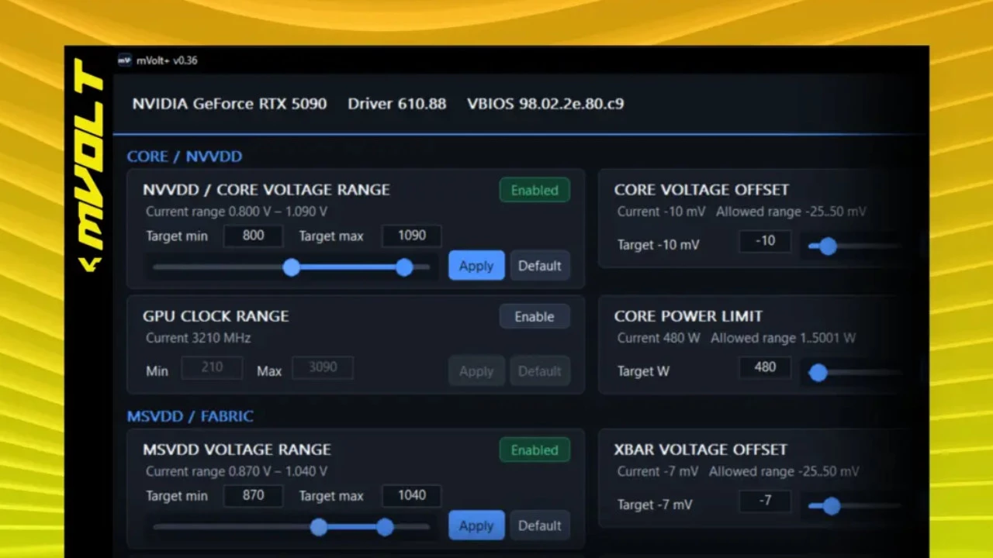Image resolution: width=993 pixels, height=558 pixels.
Task: Click the "Target -10 mV" label
Action: tap(659, 245)
